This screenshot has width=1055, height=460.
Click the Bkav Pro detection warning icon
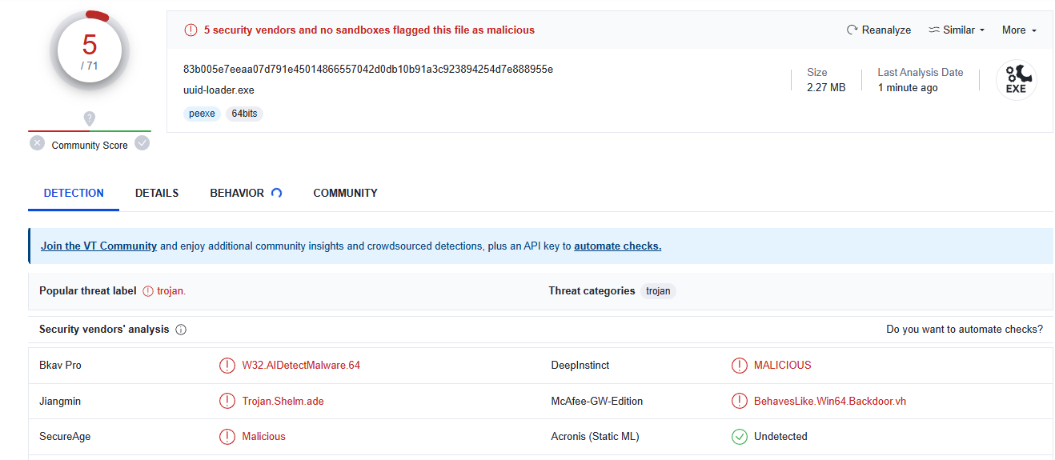[227, 366]
